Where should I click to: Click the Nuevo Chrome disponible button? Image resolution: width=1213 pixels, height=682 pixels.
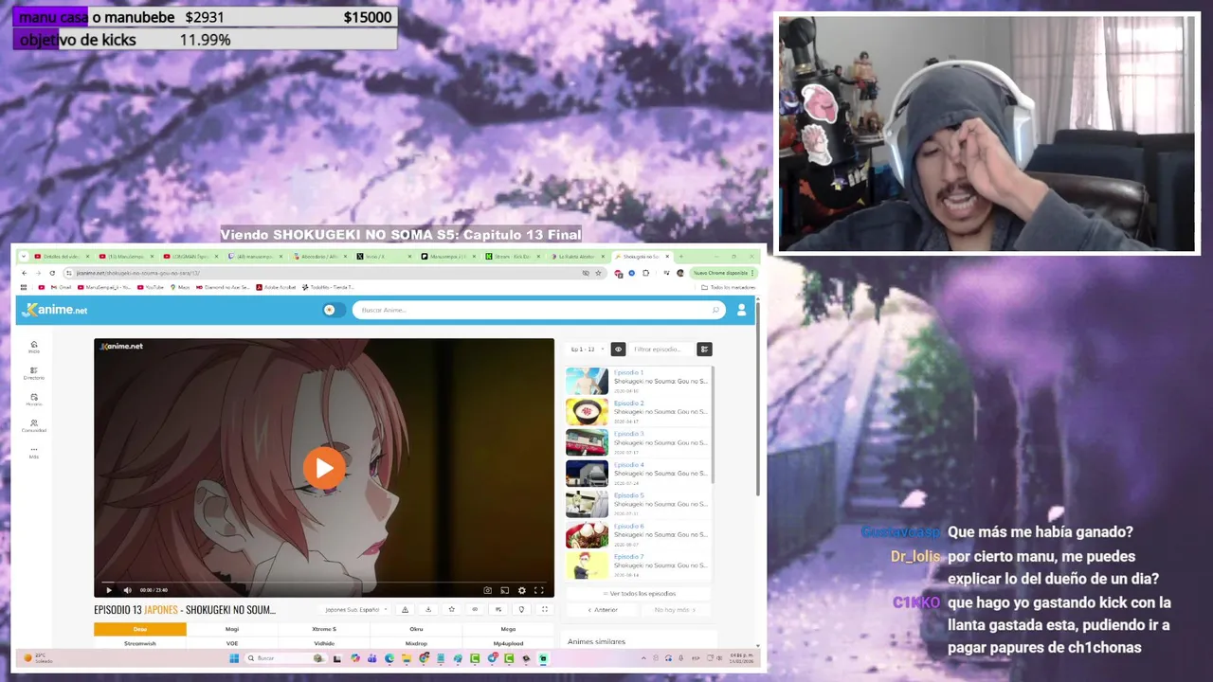click(722, 273)
